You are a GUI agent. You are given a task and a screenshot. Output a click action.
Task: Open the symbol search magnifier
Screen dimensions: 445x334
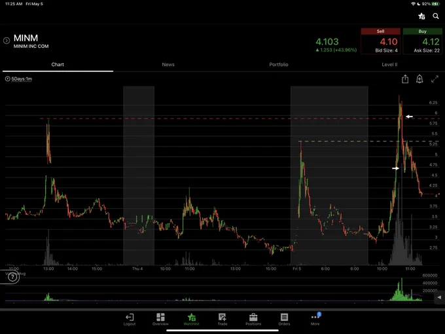tap(436, 16)
